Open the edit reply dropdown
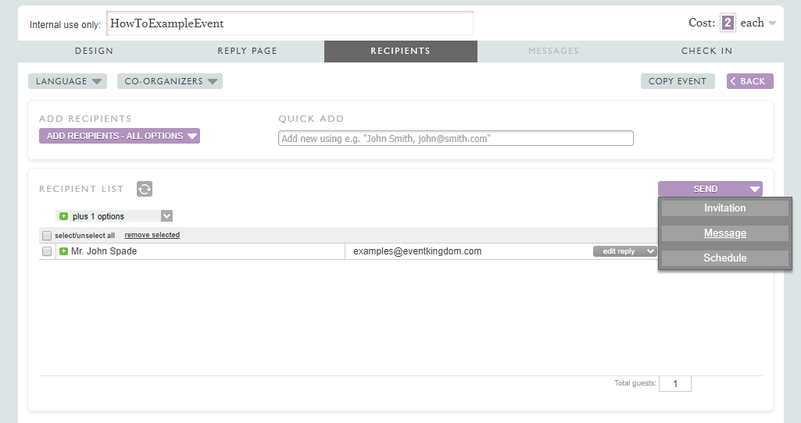 point(624,251)
